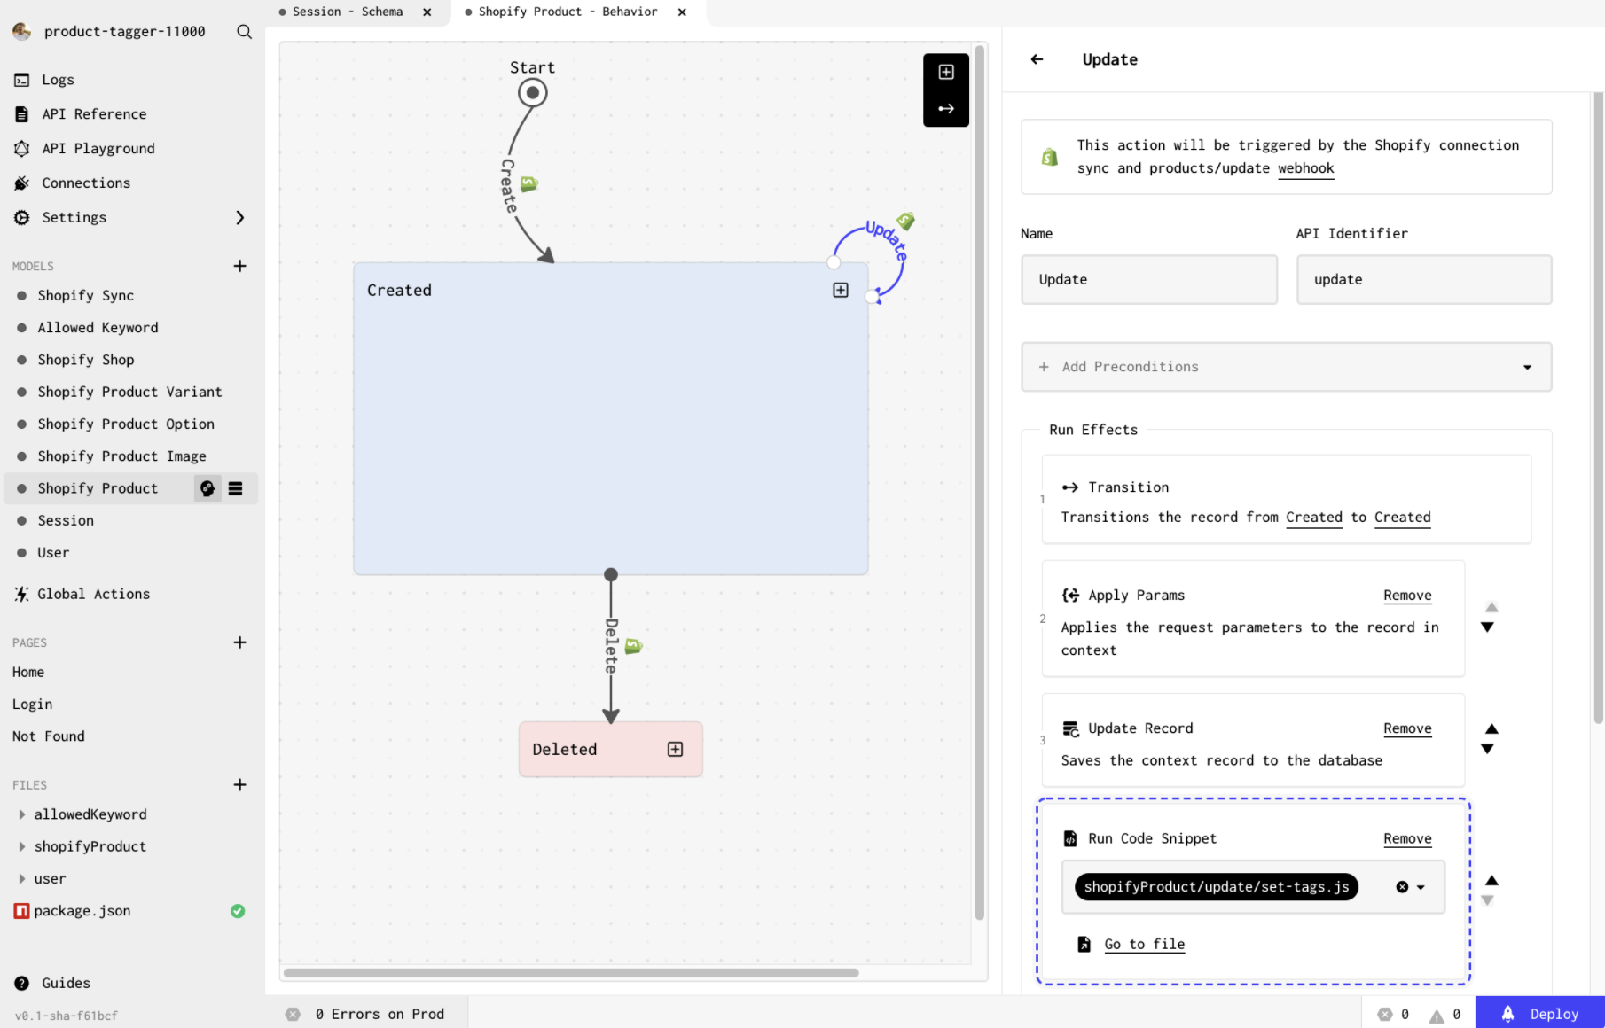Switch to Session - Schema tab
Screen dimensions: 1605x1028
[348, 12]
